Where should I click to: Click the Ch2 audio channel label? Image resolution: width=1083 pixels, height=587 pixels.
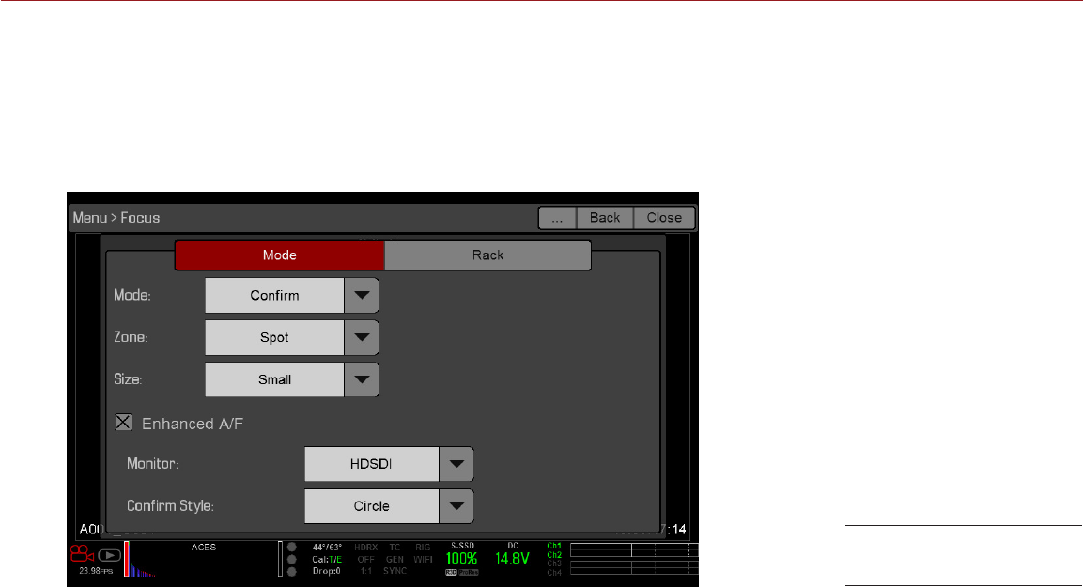click(x=554, y=554)
